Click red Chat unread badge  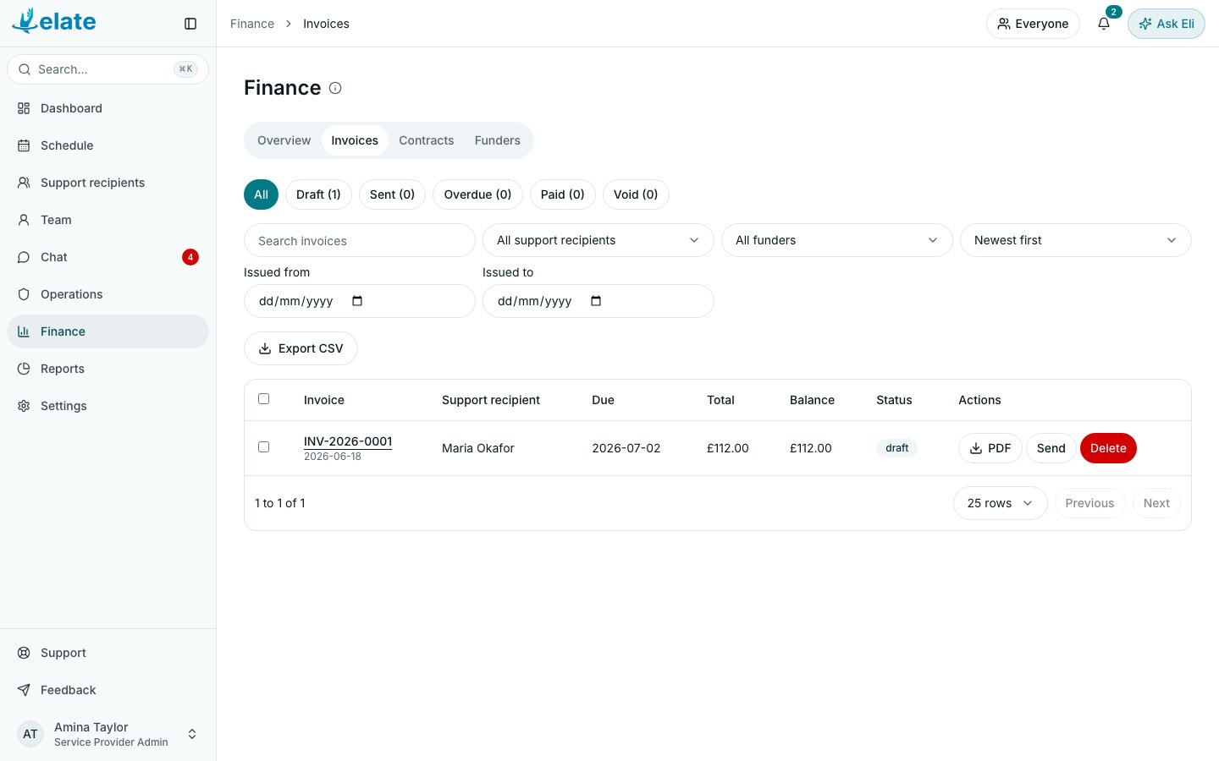[x=190, y=257]
